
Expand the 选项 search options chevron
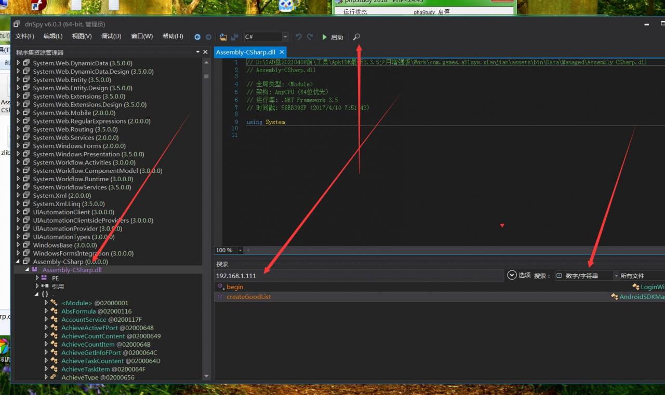[512, 276]
